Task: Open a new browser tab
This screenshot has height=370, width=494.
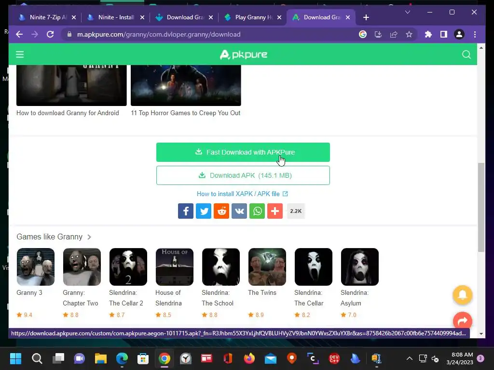Action: point(366,17)
